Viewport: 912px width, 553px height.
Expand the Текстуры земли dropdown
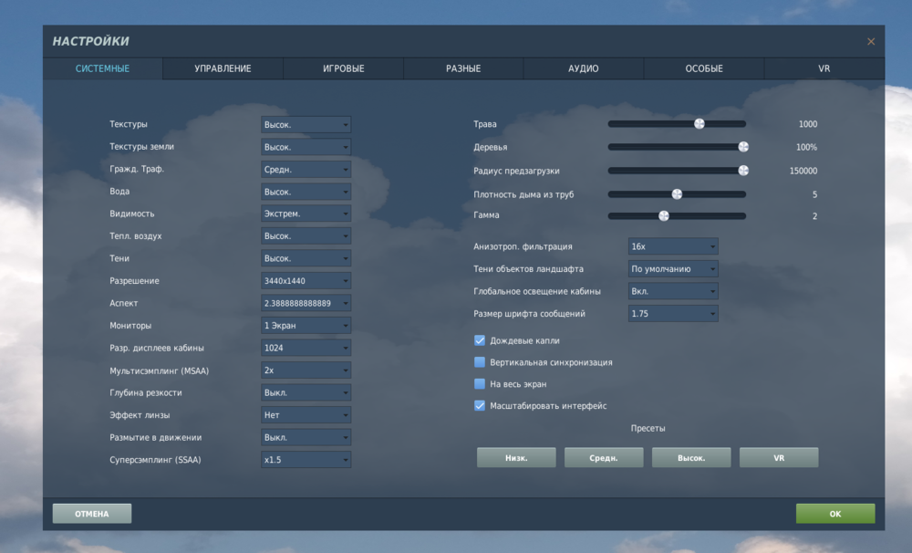(x=306, y=147)
